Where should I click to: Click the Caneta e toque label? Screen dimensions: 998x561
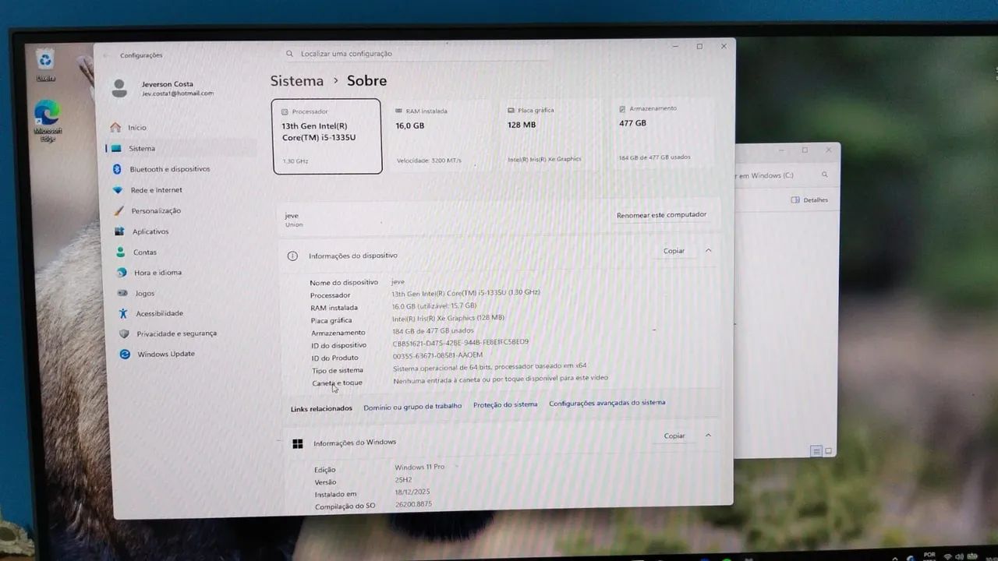click(338, 383)
